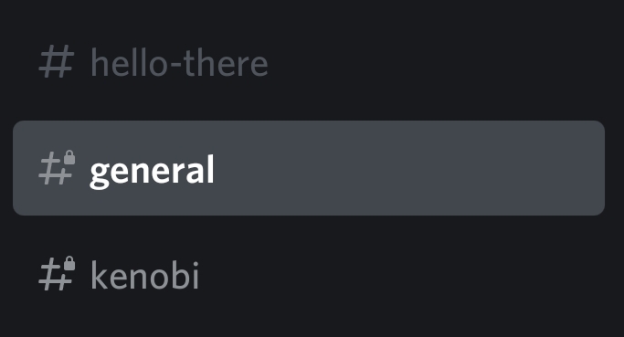Tap the pound symbol left of general

click(57, 167)
